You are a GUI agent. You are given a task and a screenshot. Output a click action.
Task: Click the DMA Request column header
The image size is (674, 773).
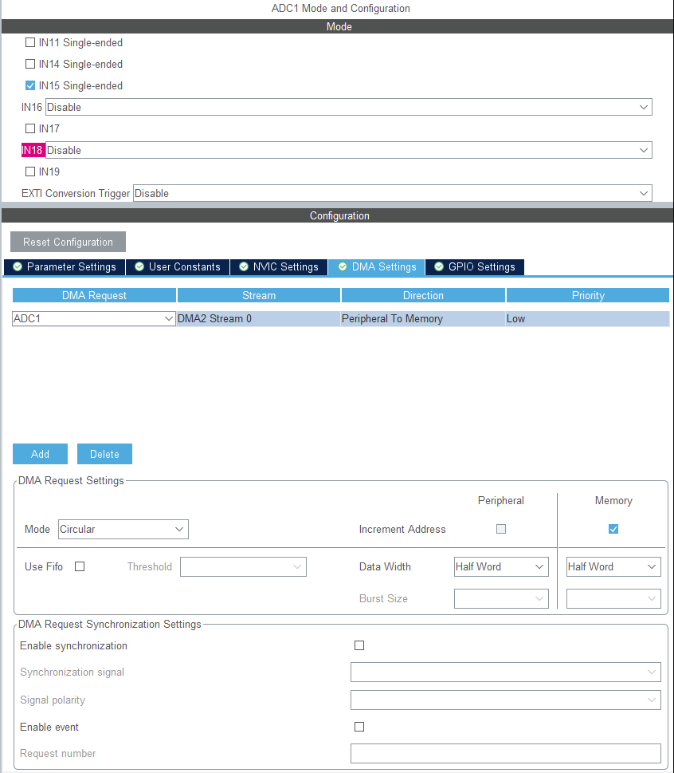(x=94, y=295)
